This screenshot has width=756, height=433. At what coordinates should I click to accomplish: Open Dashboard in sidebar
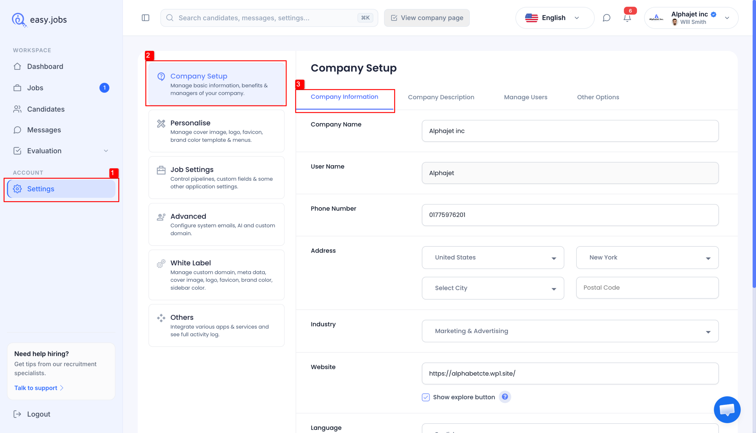[61, 66]
